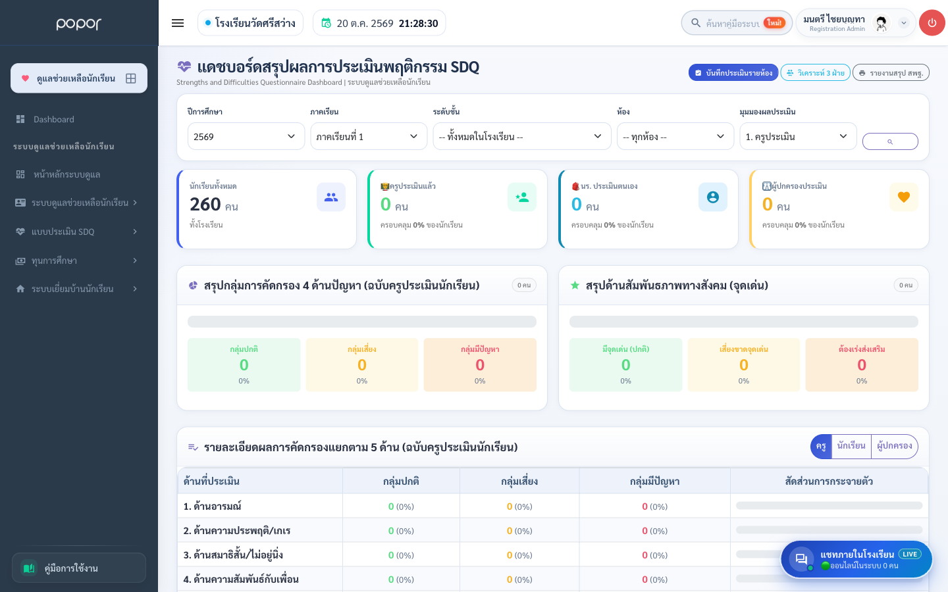Click the ผู้ปกครองประเมิน orange heart icon
The width and height of the screenshot is (948, 592).
point(904,197)
